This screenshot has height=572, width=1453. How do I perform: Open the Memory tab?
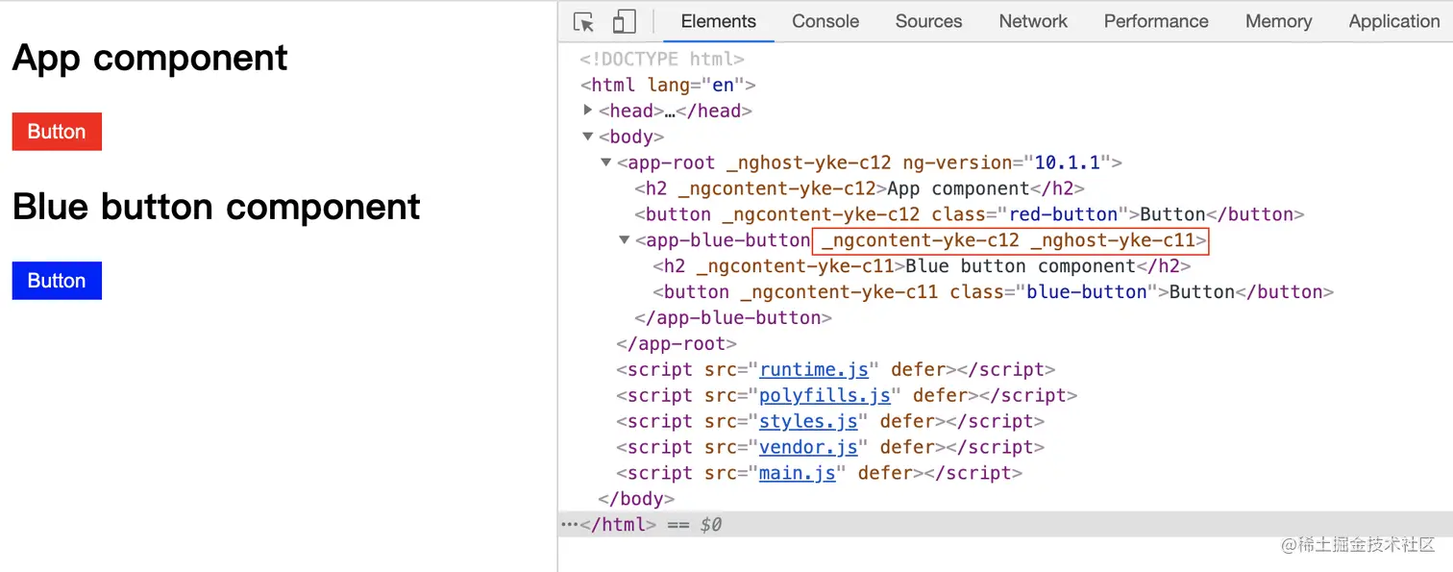tap(1278, 21)
